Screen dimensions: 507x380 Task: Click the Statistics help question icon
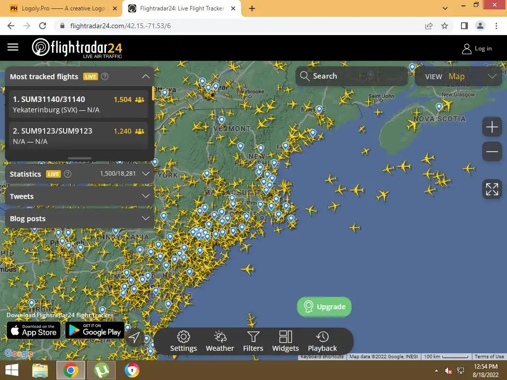[67, 174]
